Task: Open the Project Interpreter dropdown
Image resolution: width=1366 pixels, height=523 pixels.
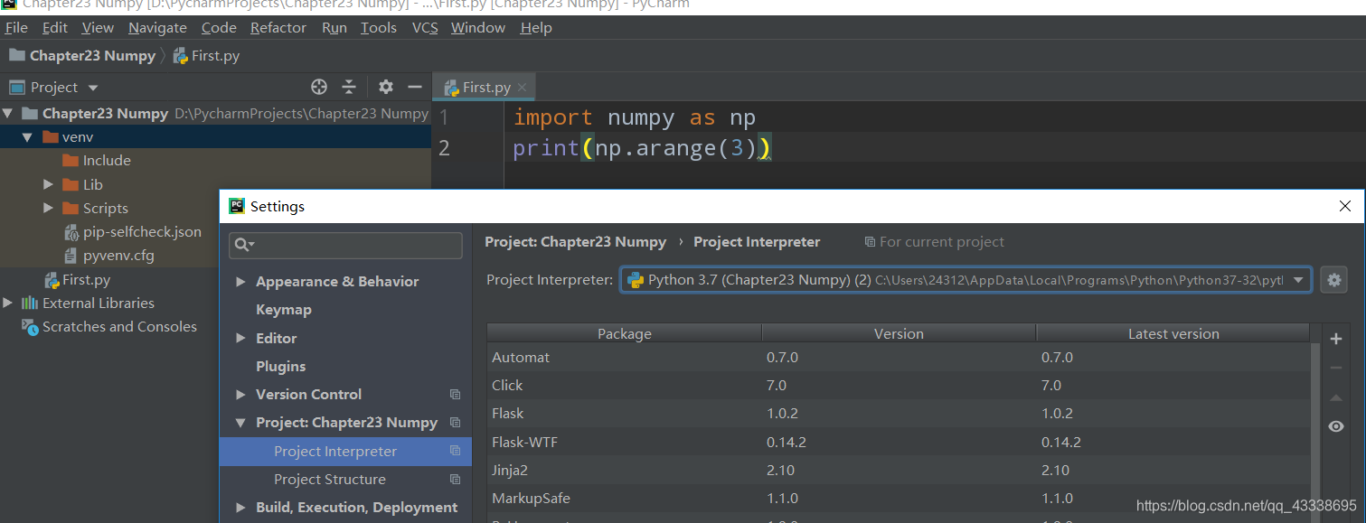Action: (x=966, y=280)
